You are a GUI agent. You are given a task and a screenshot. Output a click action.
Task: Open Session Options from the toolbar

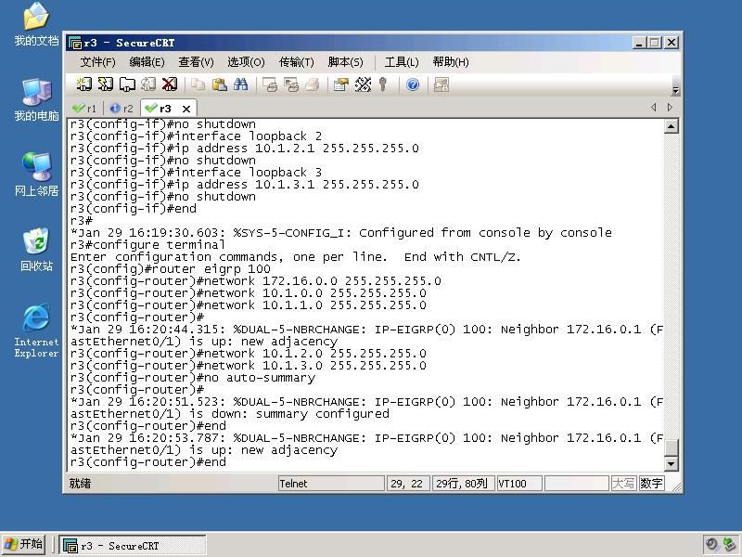pyautogui.click(x=341, y=84)
